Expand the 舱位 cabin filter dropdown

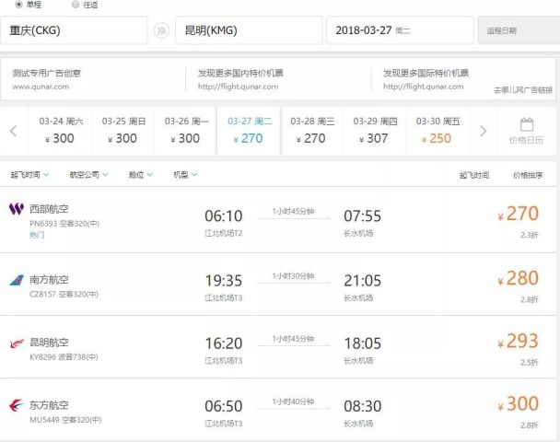pyautogui.click(x=140, y=175)
